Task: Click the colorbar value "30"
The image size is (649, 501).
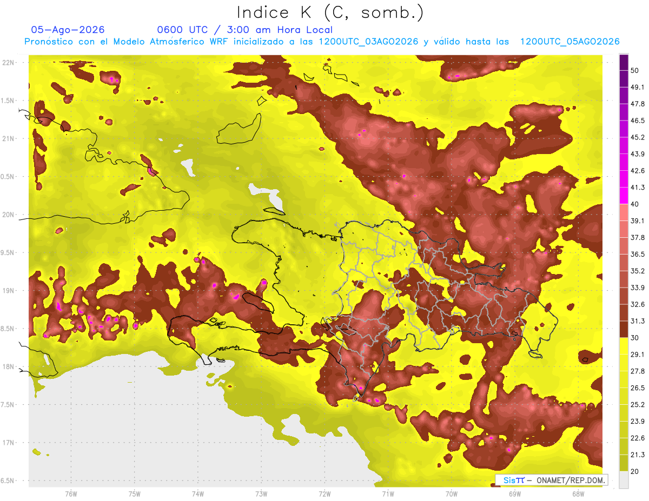Action: (635, 337)
